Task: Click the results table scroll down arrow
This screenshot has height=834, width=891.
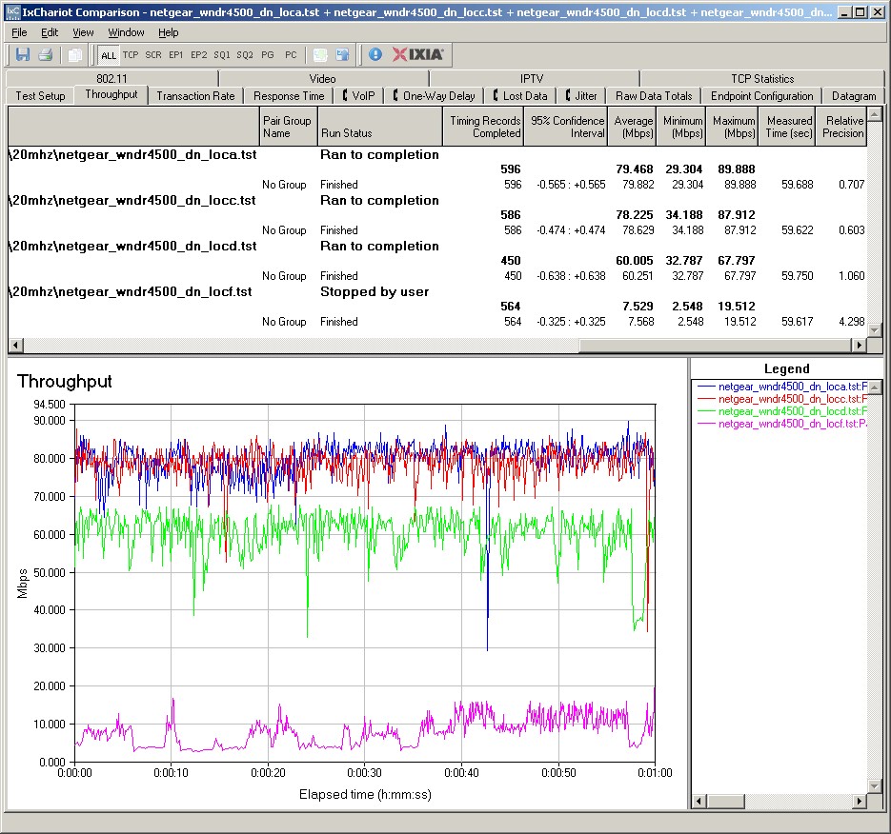Action: [x=875, y=329]
